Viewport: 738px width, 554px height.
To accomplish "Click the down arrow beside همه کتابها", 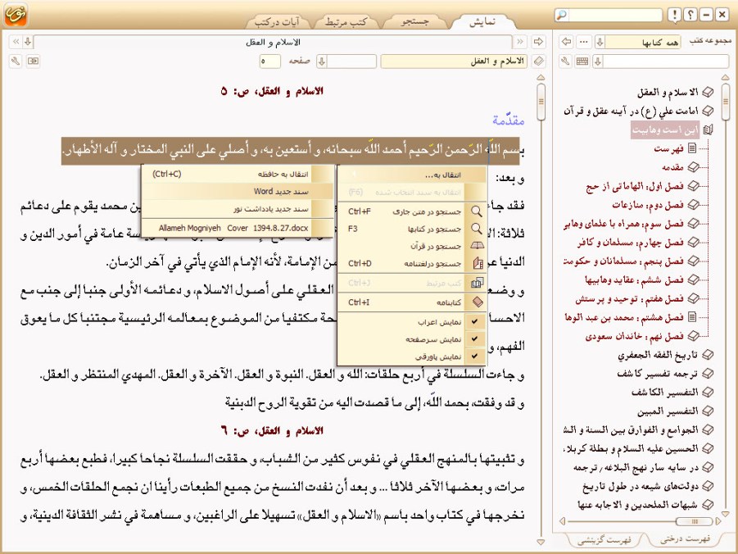I will 600,42.
